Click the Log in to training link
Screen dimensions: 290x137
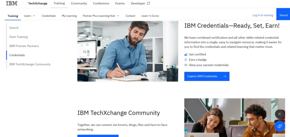(x=263, y=15)
